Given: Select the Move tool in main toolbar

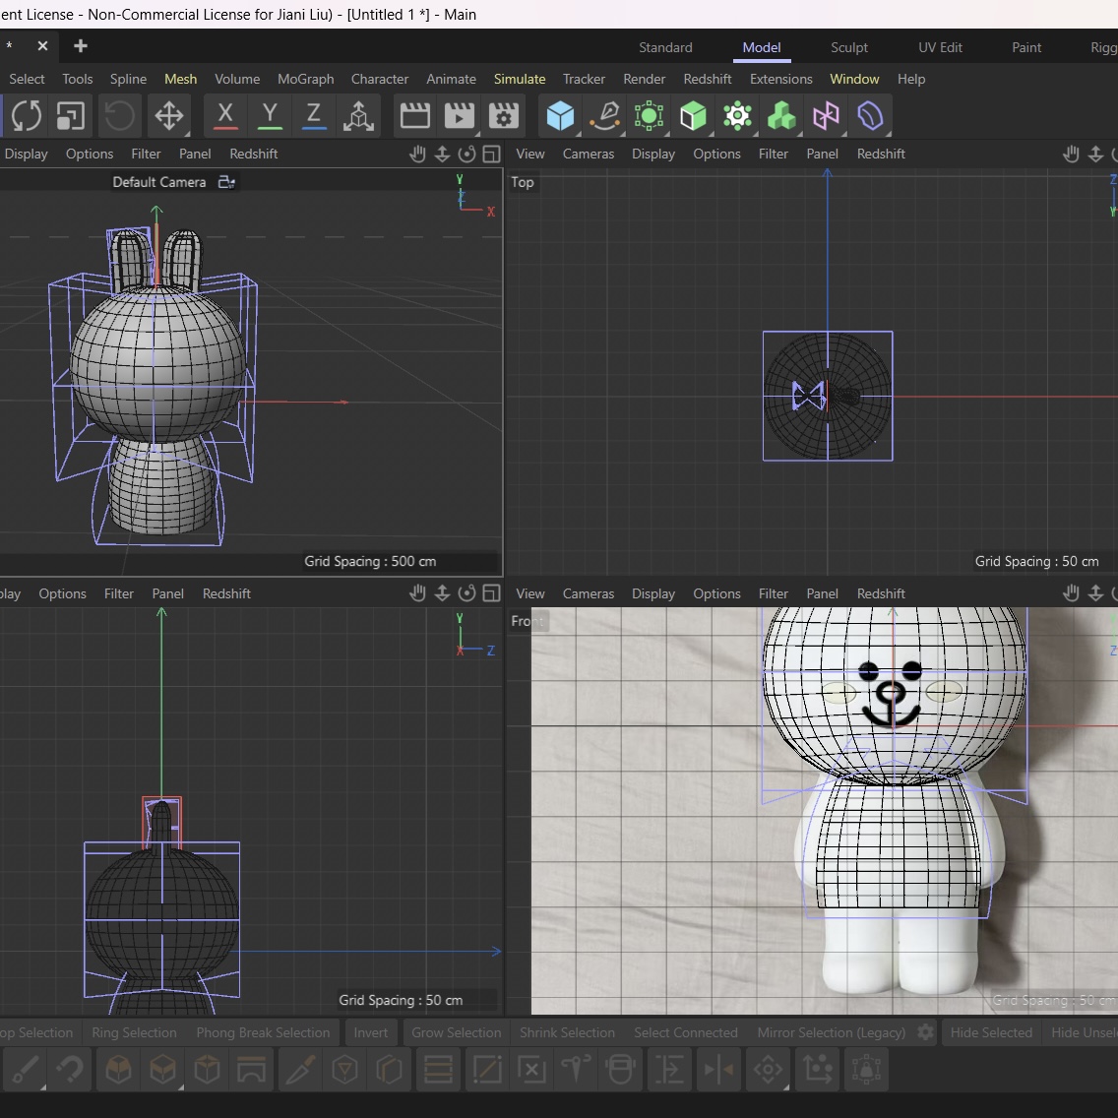Looking at the screenshot, I should coord(169,115).
